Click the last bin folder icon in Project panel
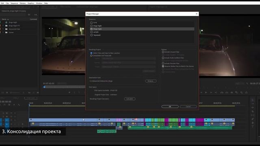The image size is (260, 146). [6, 32]
